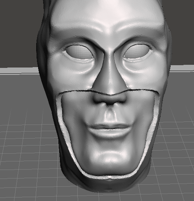
Task: Click the left eyeball of the sculpt
Action: point(80,52)
